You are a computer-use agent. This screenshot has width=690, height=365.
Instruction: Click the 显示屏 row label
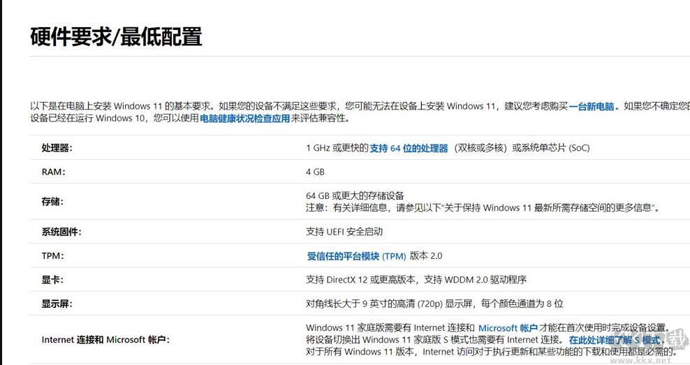(57, 304)
